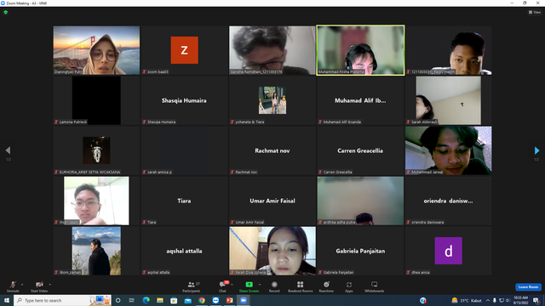
Task: Select the ardhika adha putra video tile
Action: pyautogui.click(x=360, y=201)
